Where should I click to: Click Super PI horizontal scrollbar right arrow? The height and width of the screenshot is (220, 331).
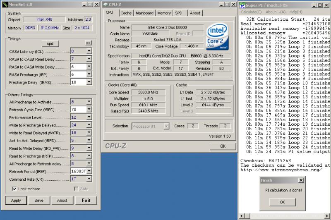click(x=327, y=216)
